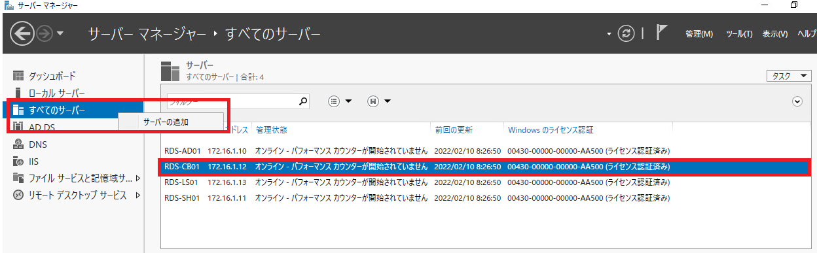Open dropdown arrow next to list options icon
817x253 pixels.
tap(348, 101)
